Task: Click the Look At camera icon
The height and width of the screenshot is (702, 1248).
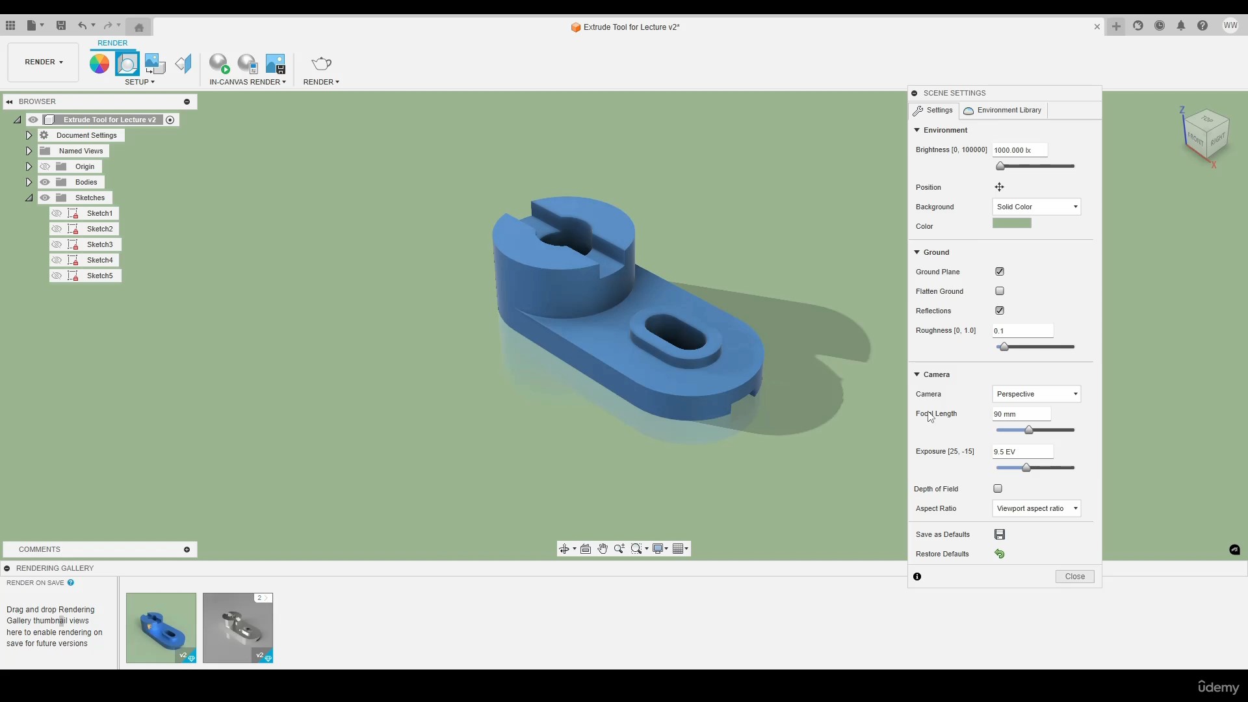Action: [x=586, y=549]
